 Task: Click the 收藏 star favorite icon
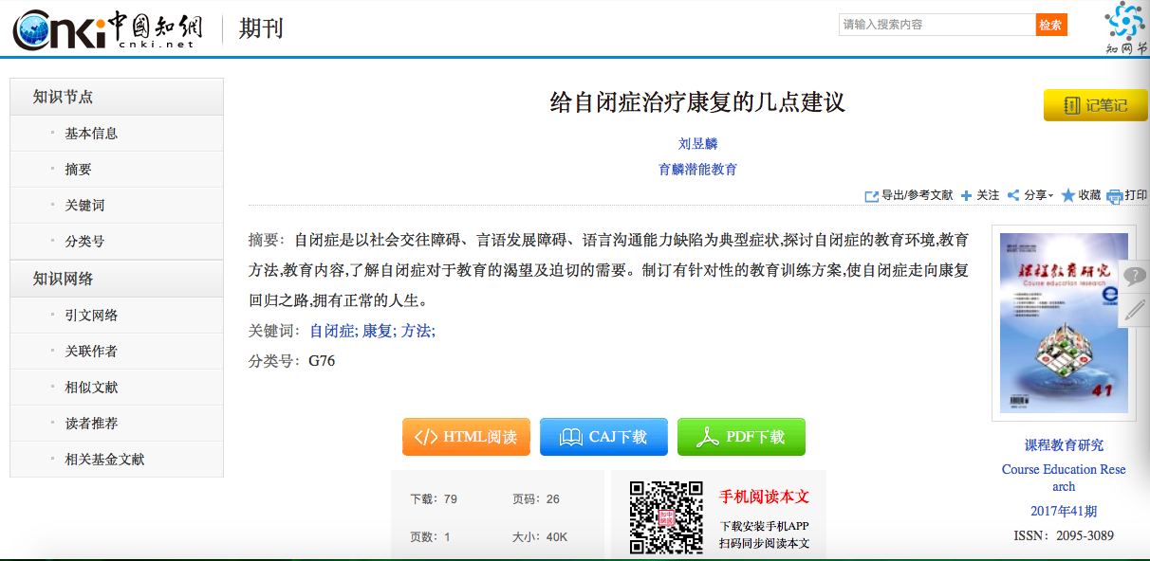click(x=1068, y=195)
